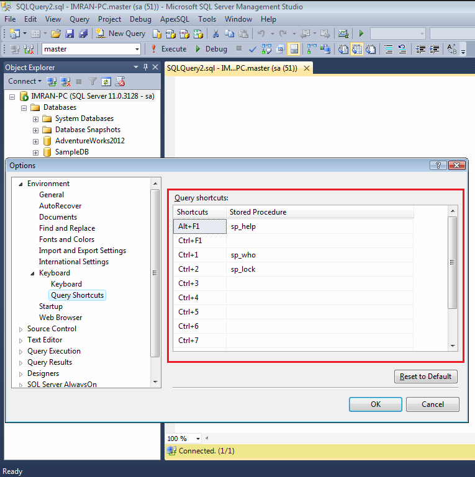
Task: Click the Cut scissors icon
Action: (215, 33)
